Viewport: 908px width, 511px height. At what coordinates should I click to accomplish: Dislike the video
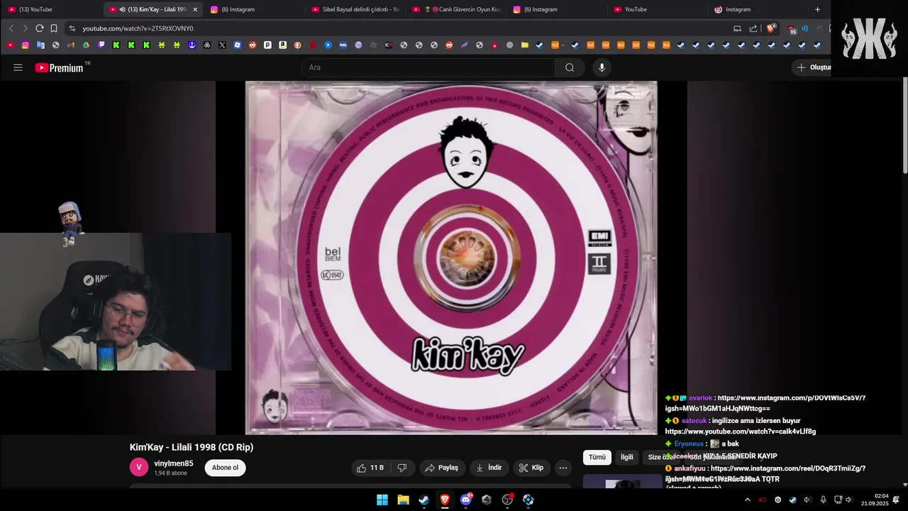point(402,468)
